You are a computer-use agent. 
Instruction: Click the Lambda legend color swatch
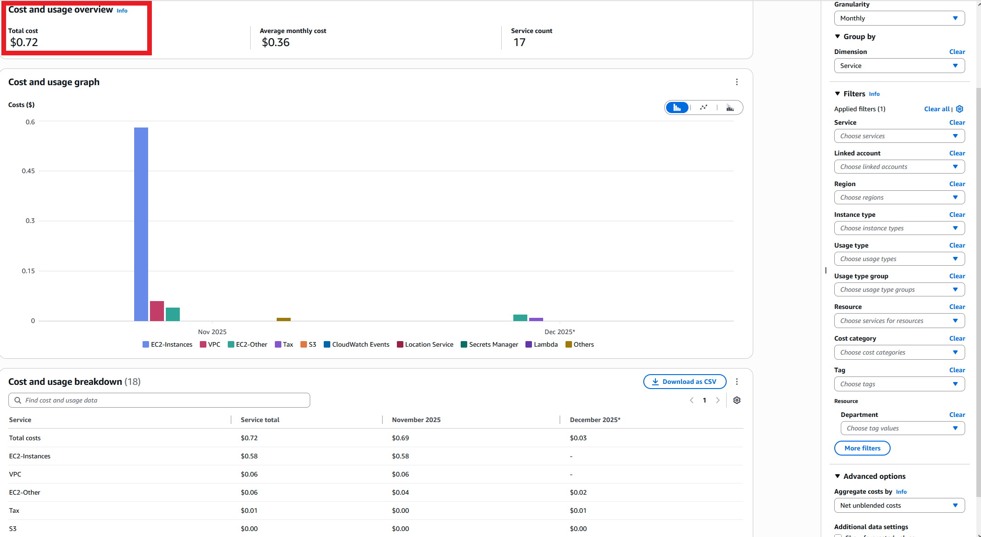529,344
